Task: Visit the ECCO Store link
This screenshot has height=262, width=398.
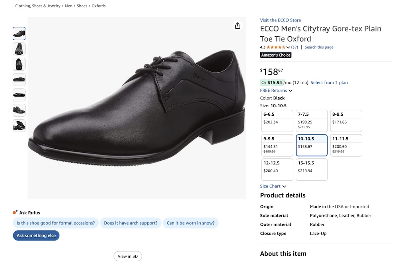Action: [x=280, y=20]
